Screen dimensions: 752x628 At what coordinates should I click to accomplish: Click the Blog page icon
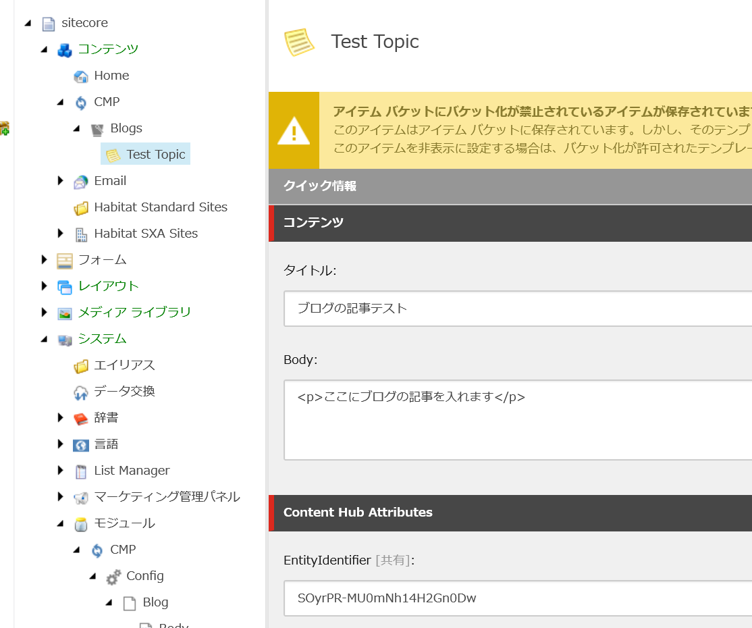(129, 604)
